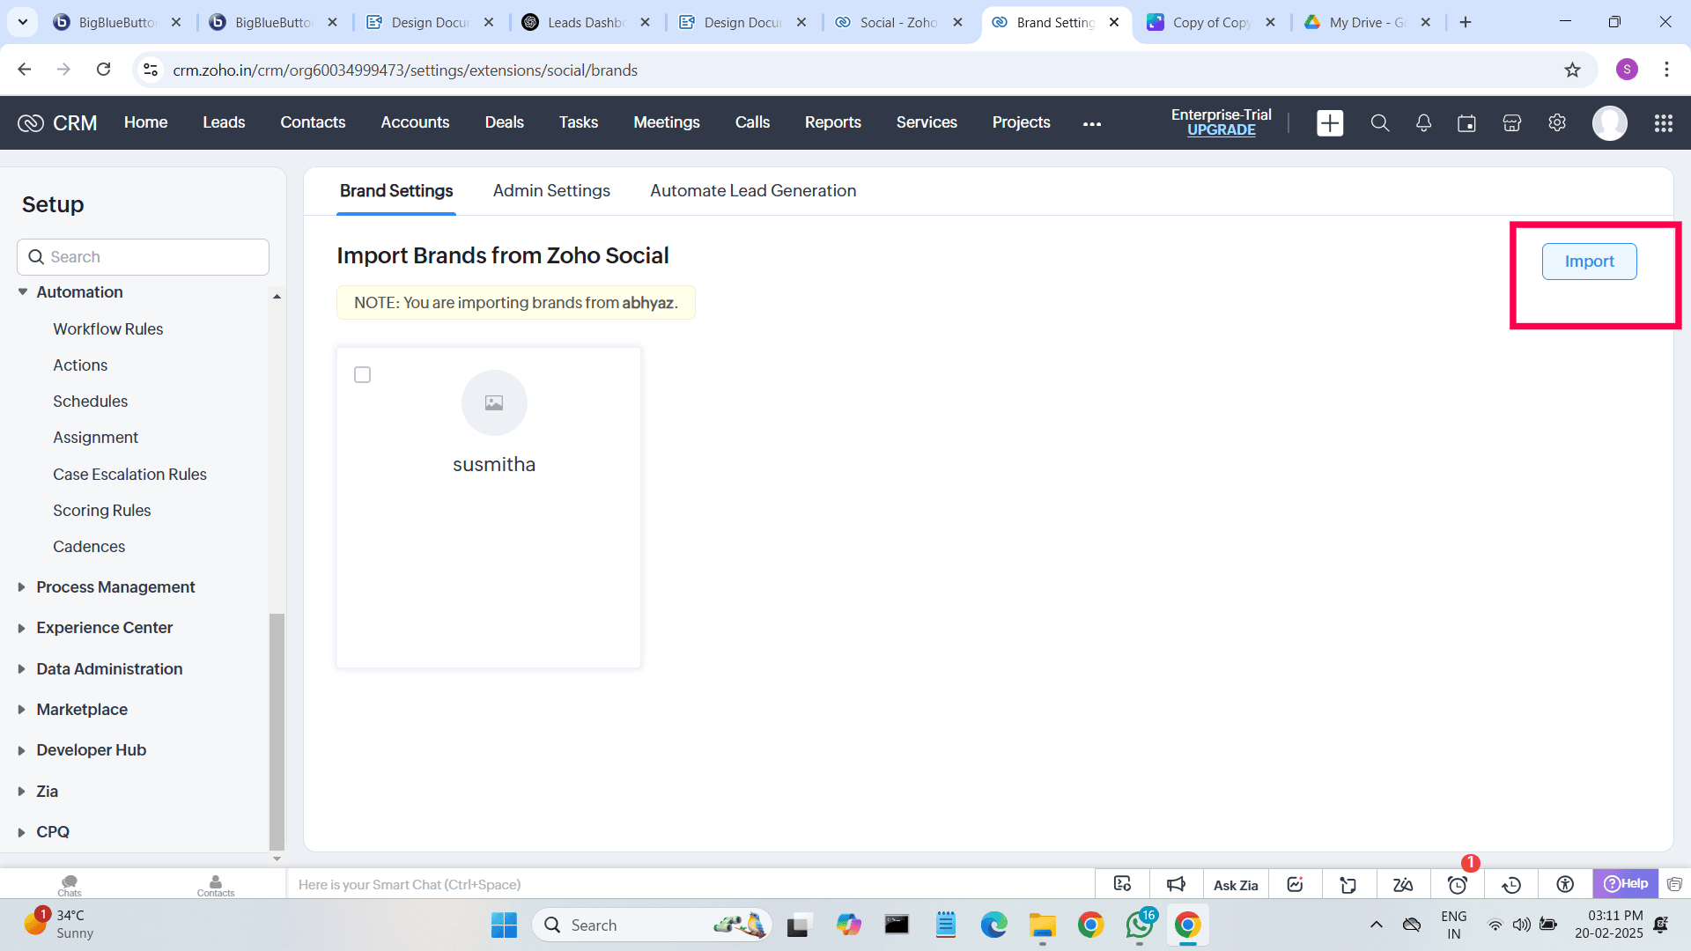1691x951 pixels.
Task: Click the Windows taskbar search box
Action: (653, 925)
